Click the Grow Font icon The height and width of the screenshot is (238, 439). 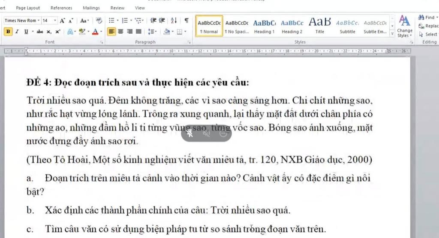(62, 21)
